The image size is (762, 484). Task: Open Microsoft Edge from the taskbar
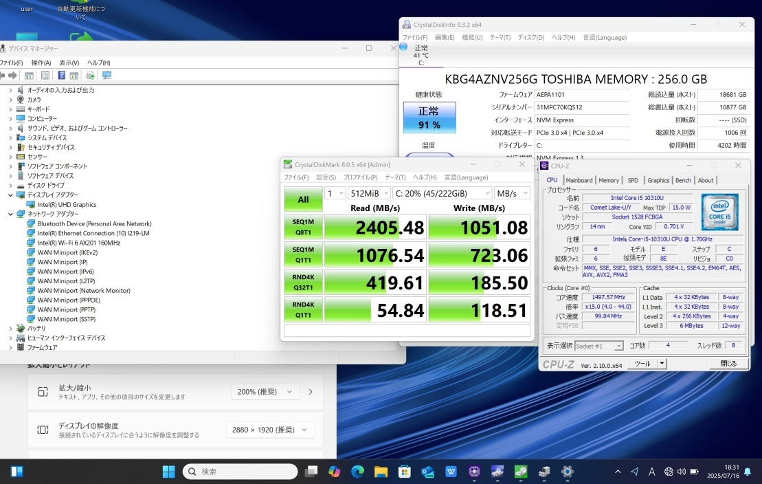click(x=357, y=472)
